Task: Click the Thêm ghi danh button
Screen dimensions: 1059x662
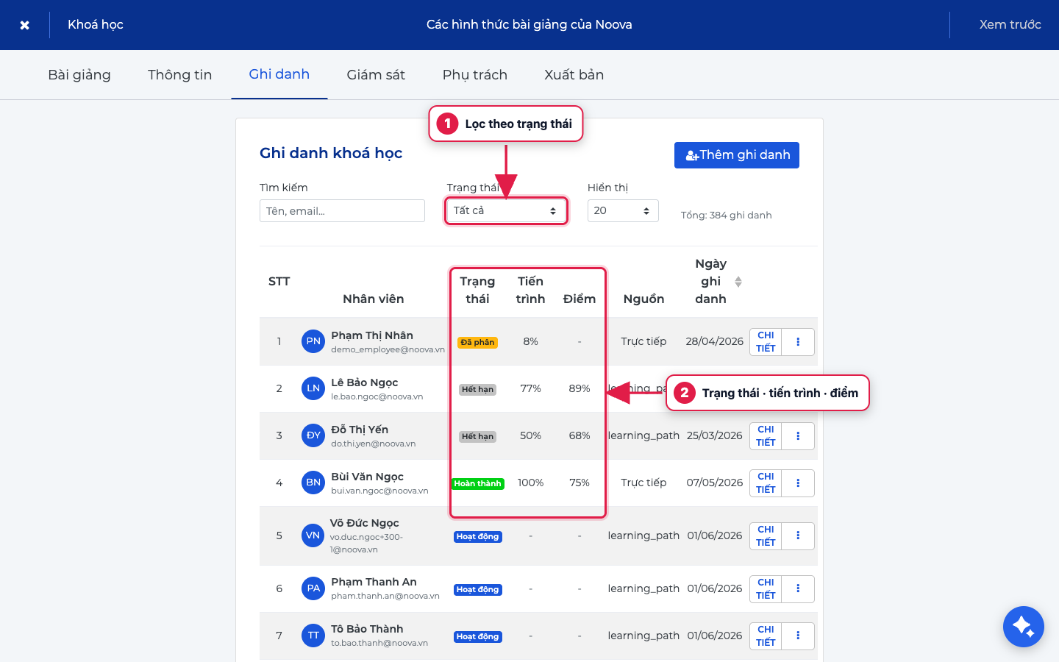Action: coord(737,155)
